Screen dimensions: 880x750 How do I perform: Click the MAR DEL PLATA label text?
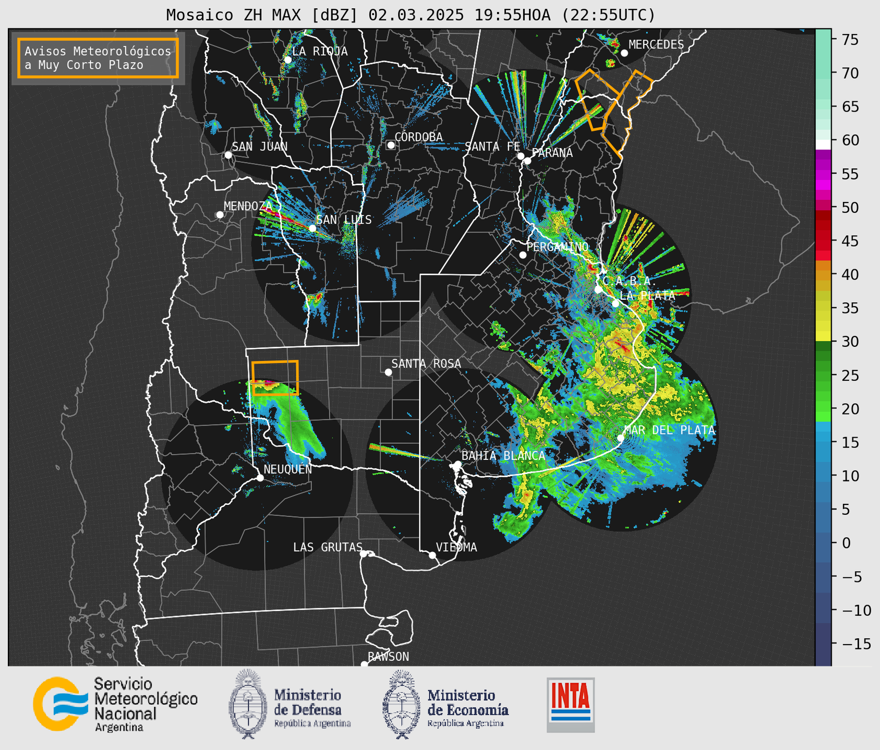[670, 430]
